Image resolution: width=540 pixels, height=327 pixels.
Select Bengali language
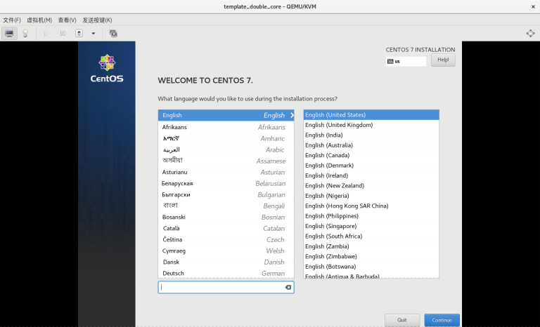[226, 206]
